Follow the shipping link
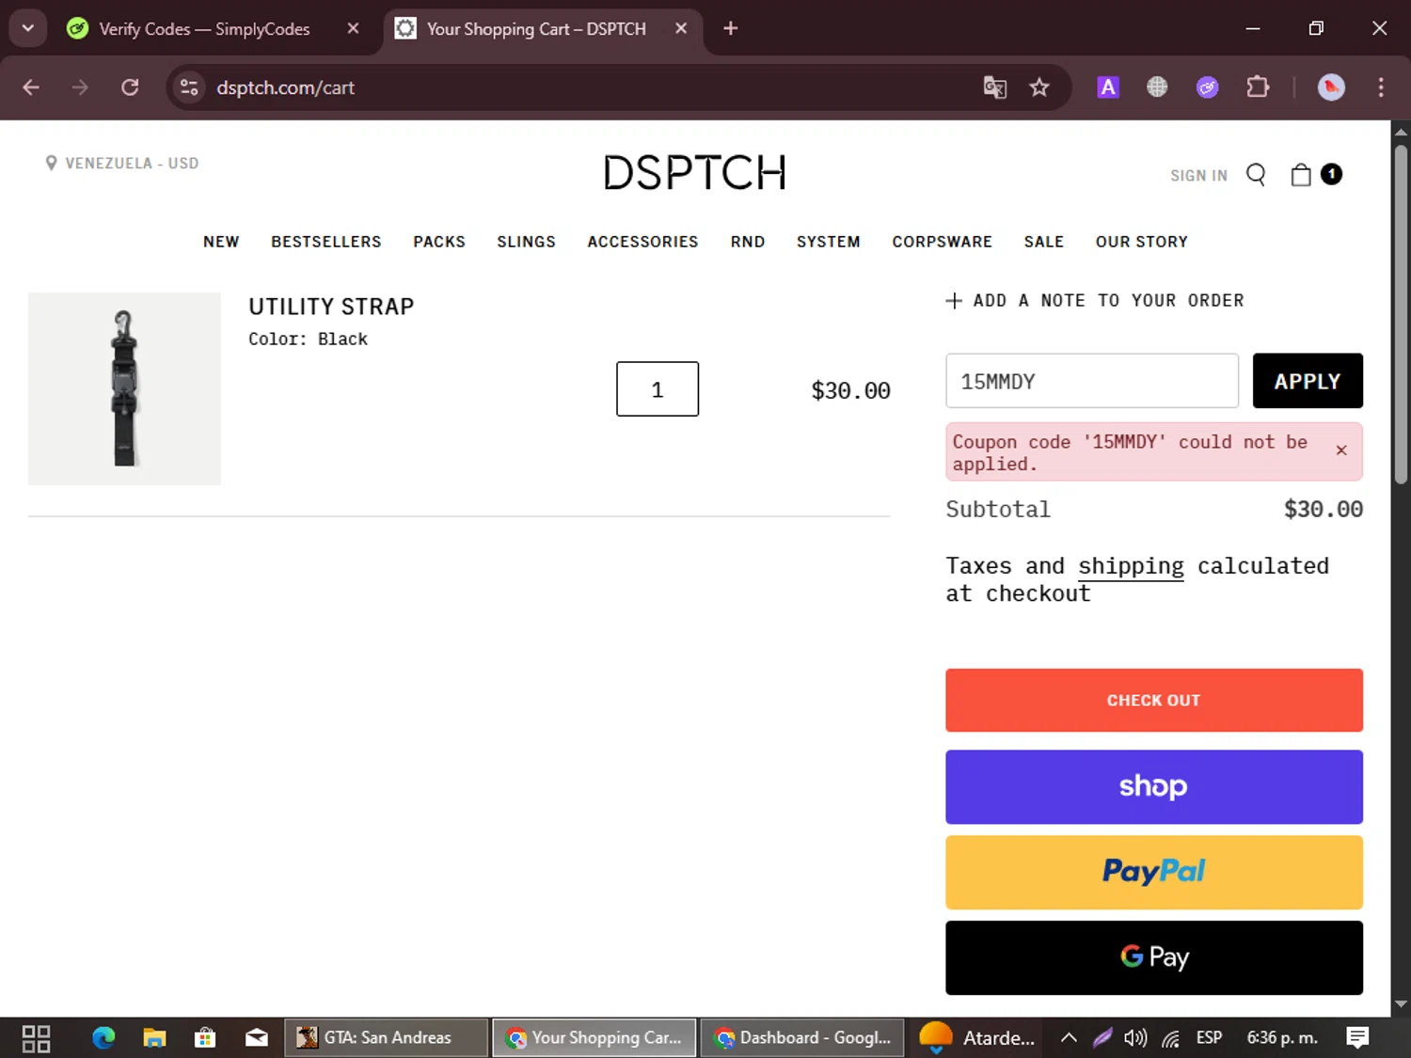1411x1058 pixels. 1131,566
